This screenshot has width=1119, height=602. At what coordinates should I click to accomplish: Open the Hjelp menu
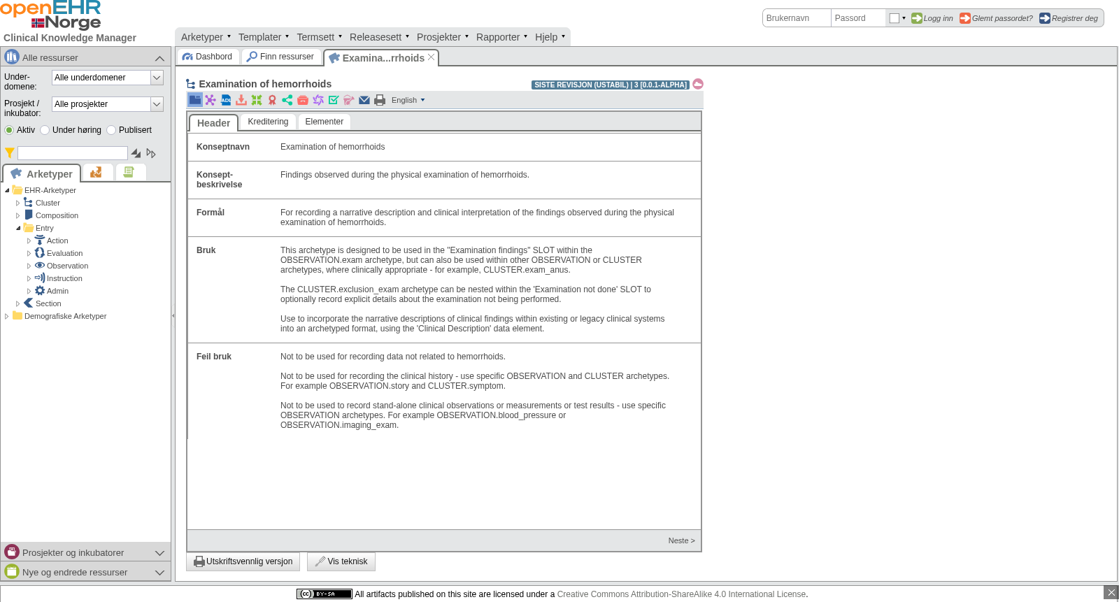550,37
